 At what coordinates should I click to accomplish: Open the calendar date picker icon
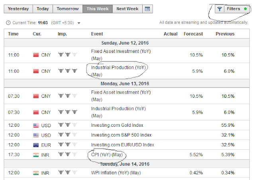(x=147, y=9)
